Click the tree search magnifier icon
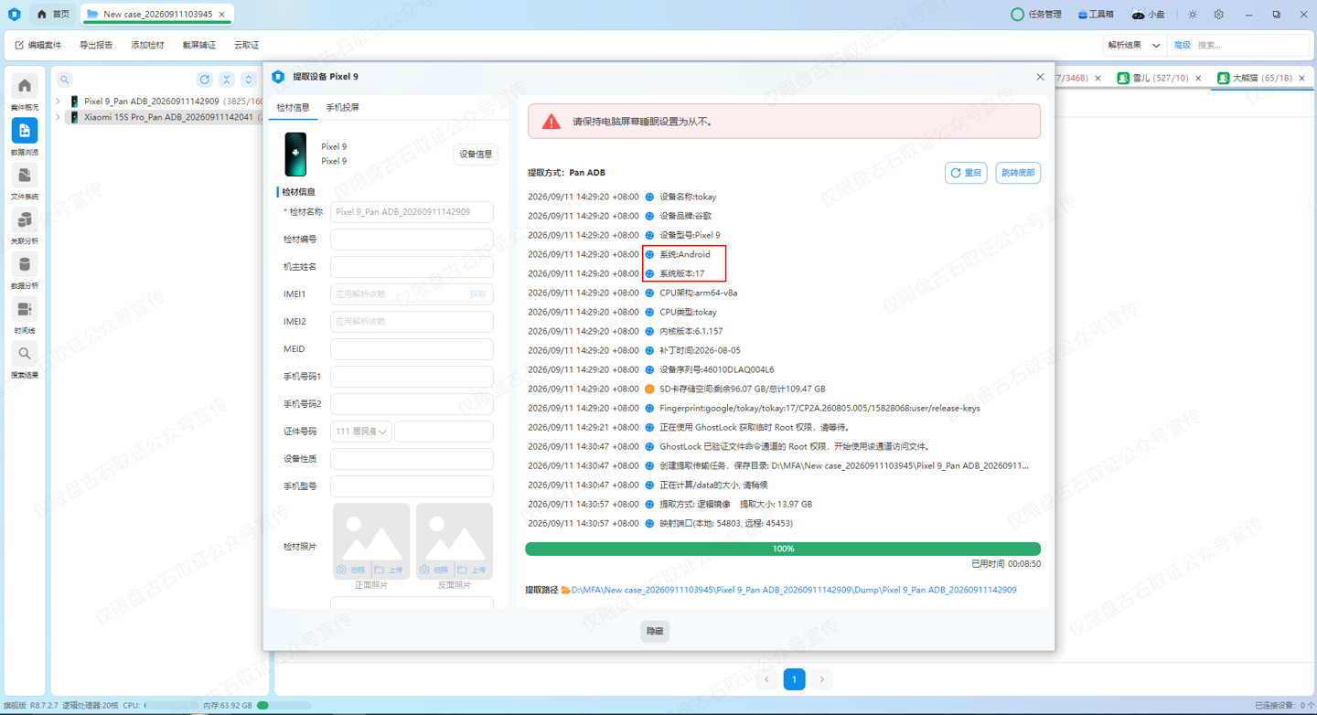This screenshot has height=715, width=1317. click(x=65, y=80)
